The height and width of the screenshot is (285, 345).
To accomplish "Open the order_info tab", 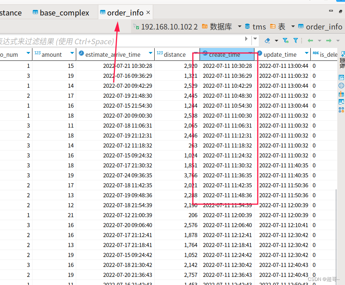I will (x=125, y=13).
